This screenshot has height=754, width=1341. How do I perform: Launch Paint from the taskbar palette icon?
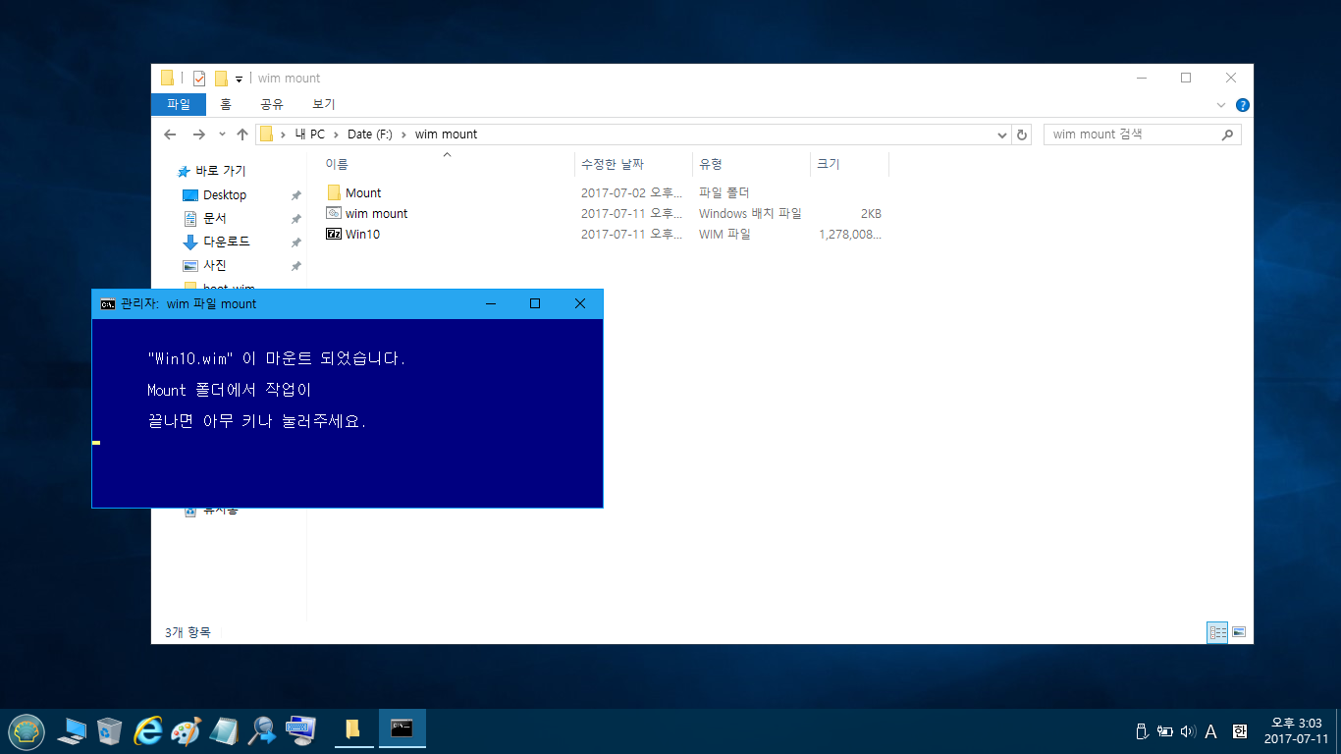186,730
